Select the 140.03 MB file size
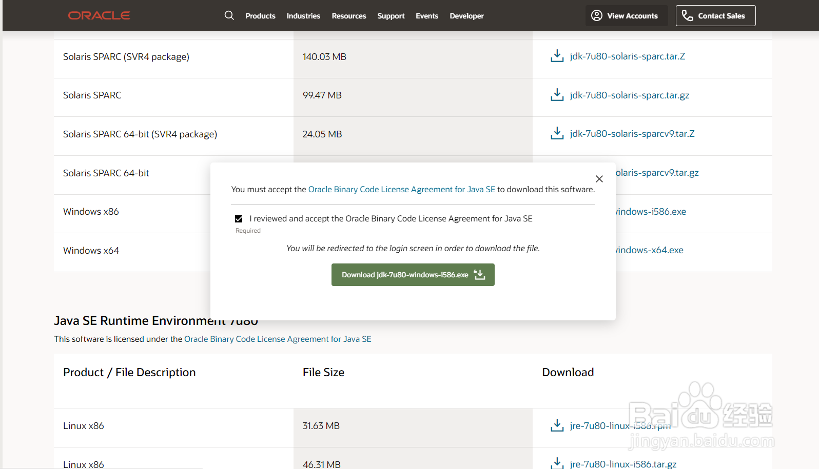Screen dimensions: 819x469 click(x=324, y=57)
